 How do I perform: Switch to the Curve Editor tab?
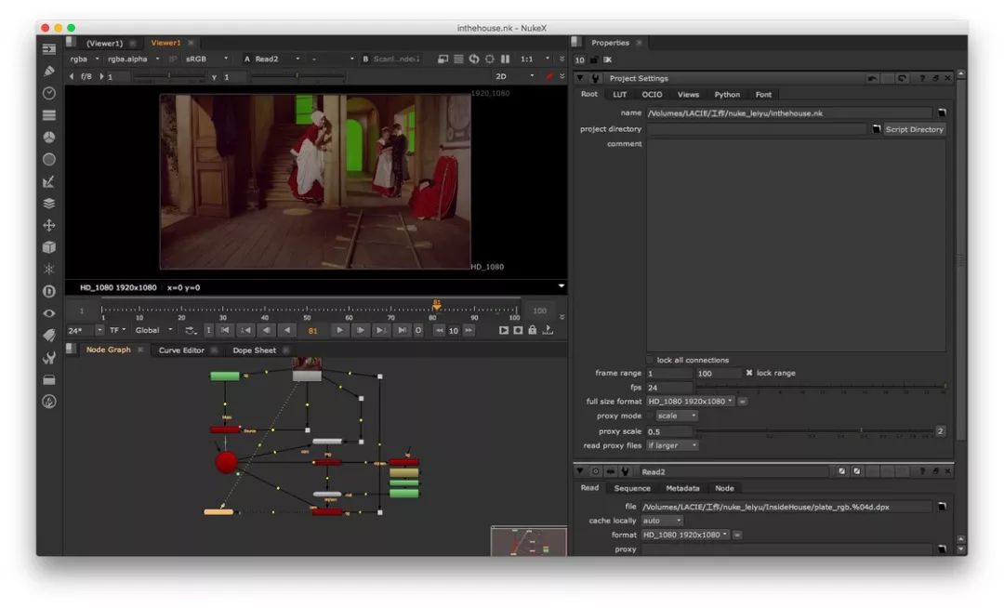click(181, 350)
